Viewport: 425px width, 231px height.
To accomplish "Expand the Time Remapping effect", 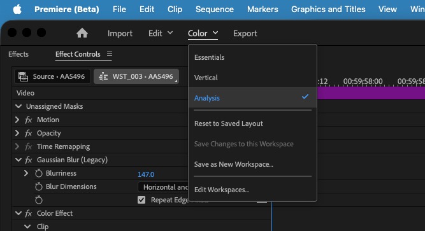I will pos(17,146).
